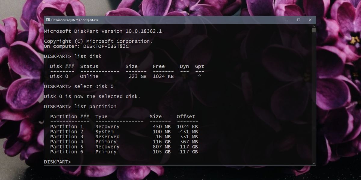Click the minimize button
Image resolution: width=361 pixels, height=180 pixels.
click(287, 20)
